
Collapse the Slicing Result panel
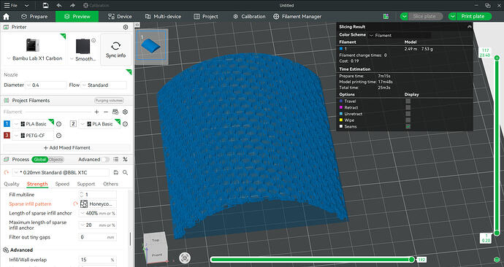[469, 27]
